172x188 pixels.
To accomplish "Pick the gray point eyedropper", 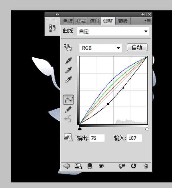I will [68, 70].
